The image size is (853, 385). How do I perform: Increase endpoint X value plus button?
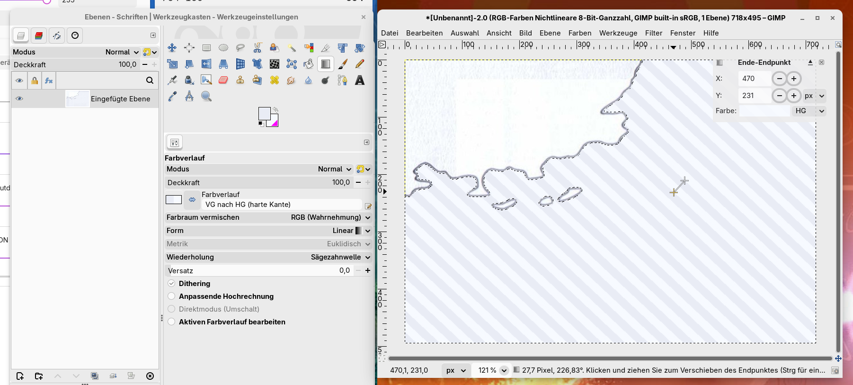794,79
